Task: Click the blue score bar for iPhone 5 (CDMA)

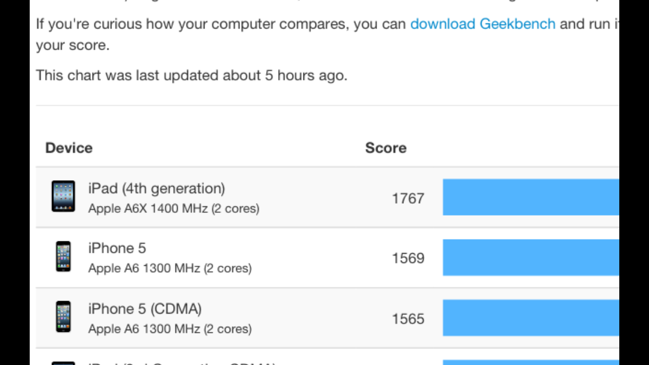Action: [531, 318]
